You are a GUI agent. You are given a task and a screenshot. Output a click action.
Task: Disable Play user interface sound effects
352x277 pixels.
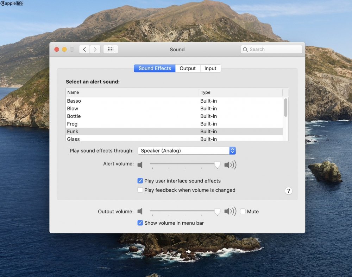pyautogui.click(x=140, y=181)
